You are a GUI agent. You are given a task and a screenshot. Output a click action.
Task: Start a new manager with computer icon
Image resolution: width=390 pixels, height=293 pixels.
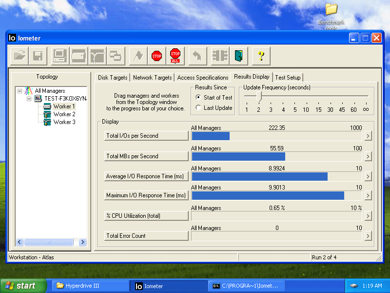point(60,56)
